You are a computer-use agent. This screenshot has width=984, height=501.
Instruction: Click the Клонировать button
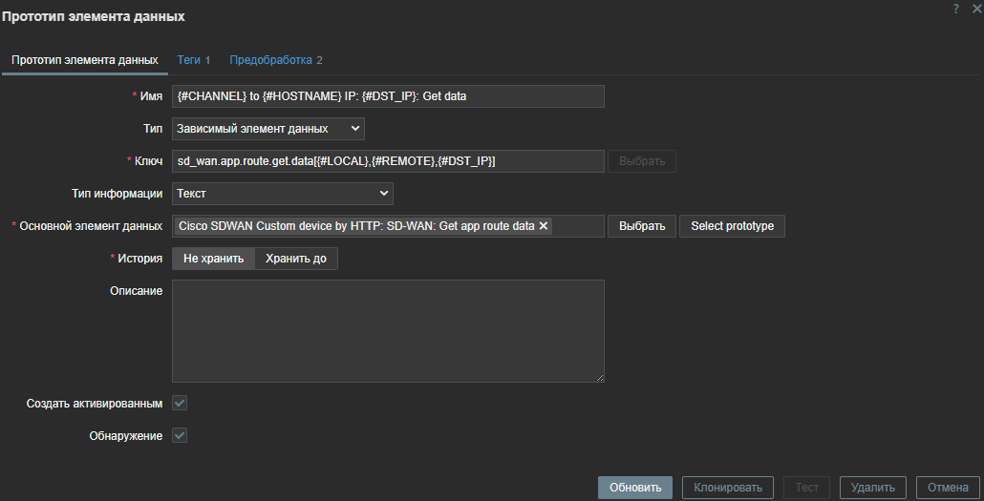[x=727, y=488]
